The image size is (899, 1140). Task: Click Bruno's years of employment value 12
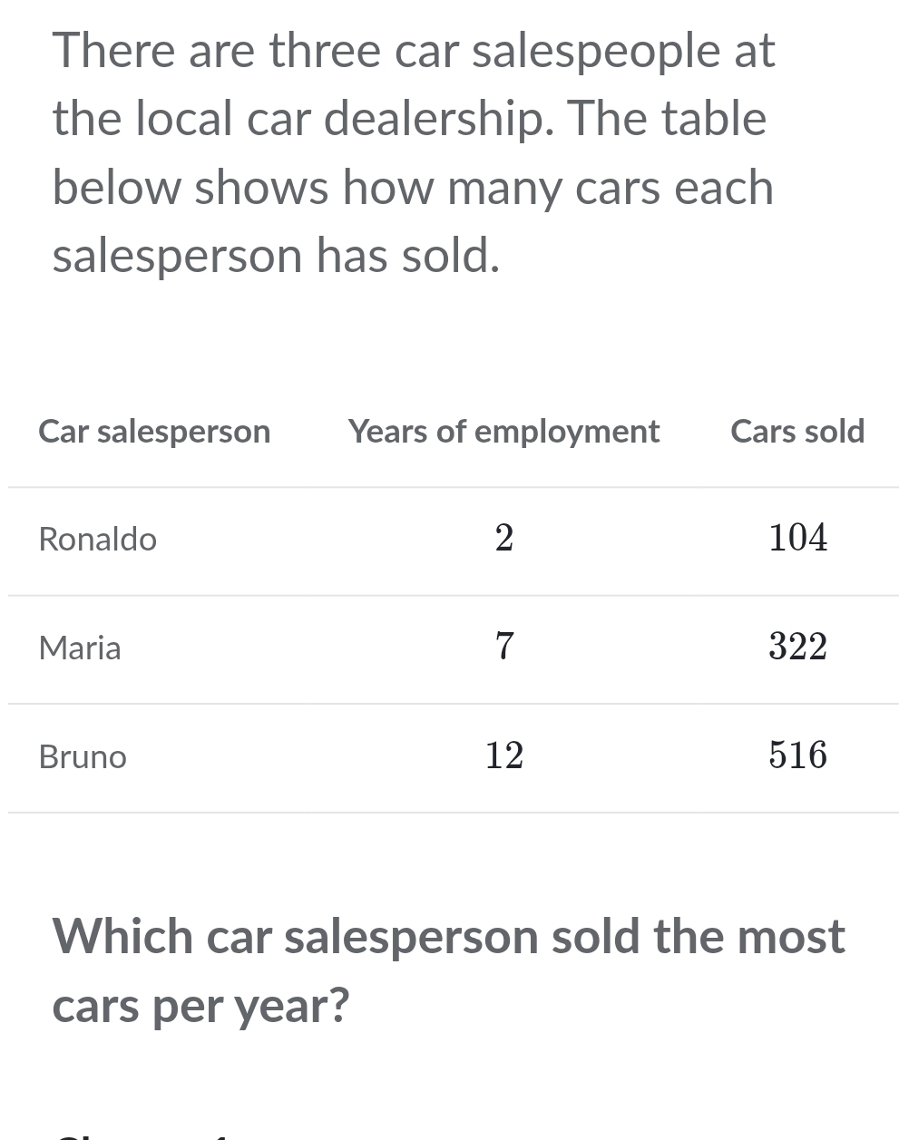tap(504, 755)
